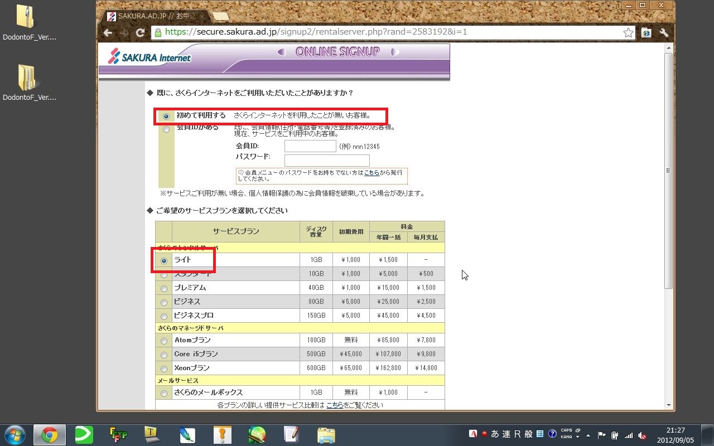Click the 600GB disk capacity cell
This screenshot has width=714, height=446.
click(316, 368)
